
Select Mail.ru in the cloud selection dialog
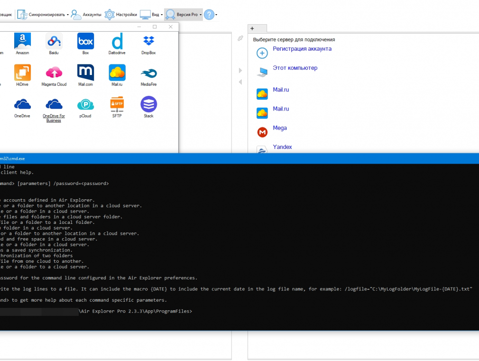pyautogui.click(x=117, y=75)
